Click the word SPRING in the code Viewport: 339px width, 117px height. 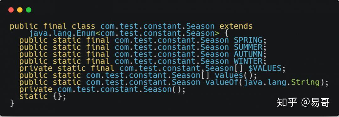coord(248,40)
